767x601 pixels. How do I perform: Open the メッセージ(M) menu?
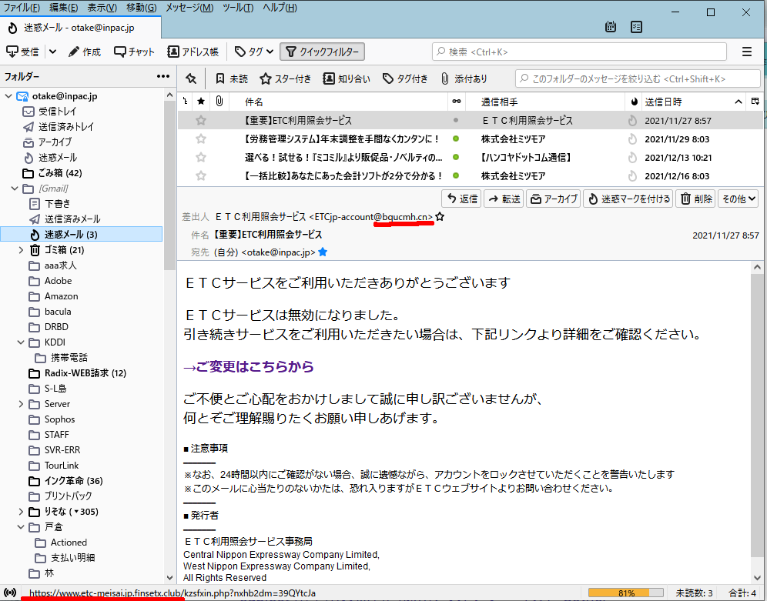[x=189, y=8]
